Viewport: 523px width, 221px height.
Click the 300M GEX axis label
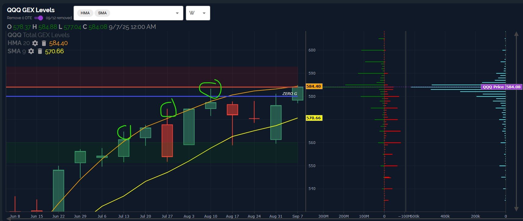click(x=323, y=216)
